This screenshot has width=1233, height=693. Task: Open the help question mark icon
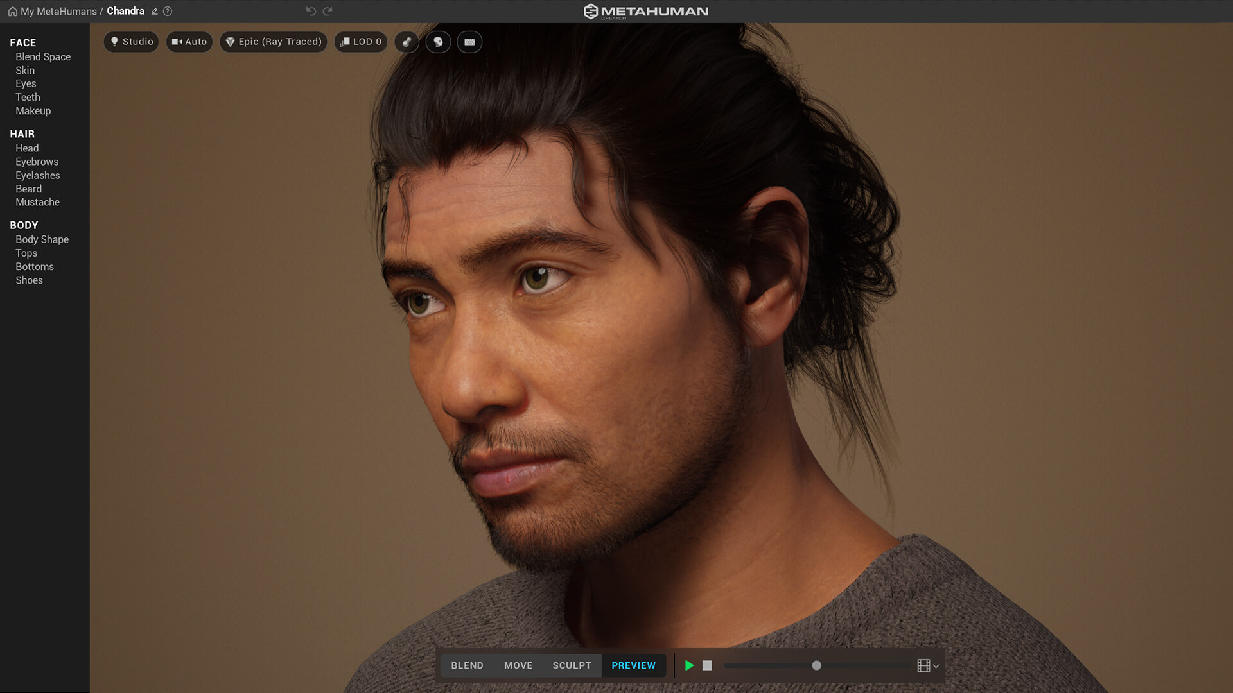tap(168, 12)
